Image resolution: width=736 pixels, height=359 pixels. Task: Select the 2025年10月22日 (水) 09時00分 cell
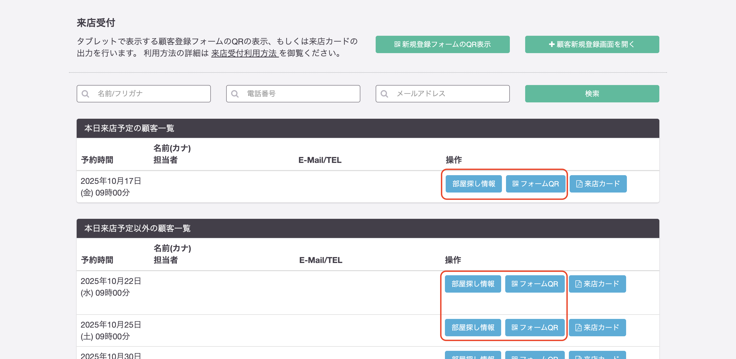coord(111,287)
